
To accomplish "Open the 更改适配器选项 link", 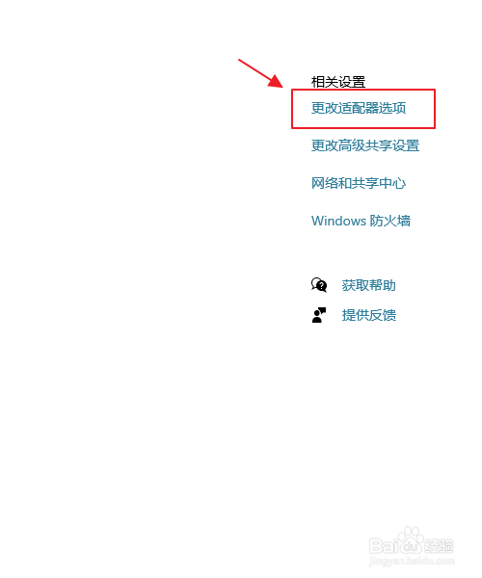I will [x=359, y=108].
